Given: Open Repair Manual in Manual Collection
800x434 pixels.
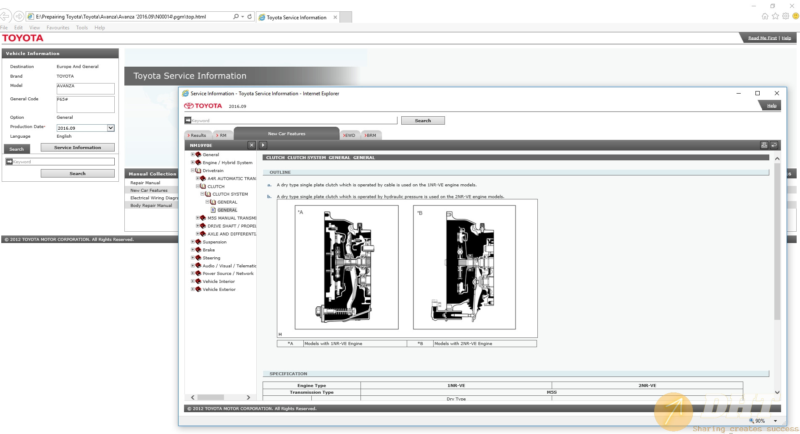Looking at the screenshot, I should tap(145, 183).
